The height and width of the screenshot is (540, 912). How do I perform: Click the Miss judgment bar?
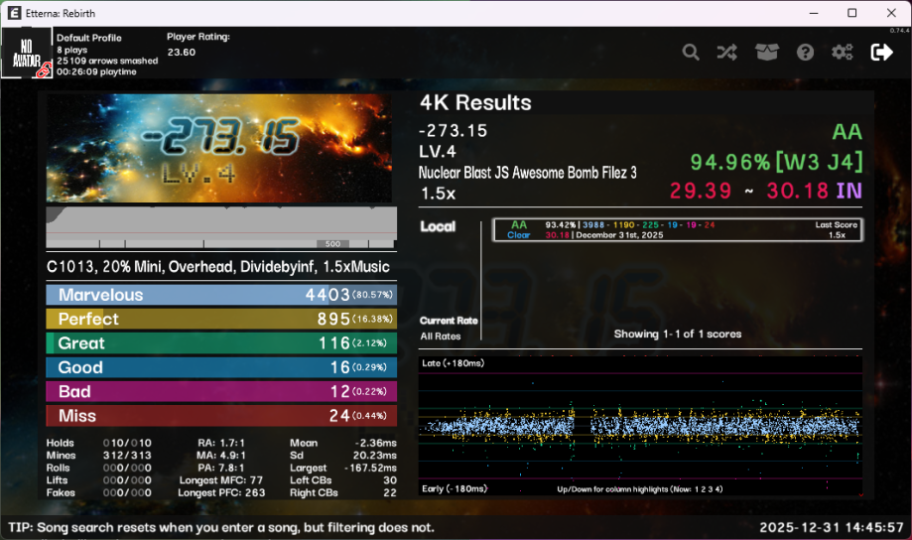221,416
